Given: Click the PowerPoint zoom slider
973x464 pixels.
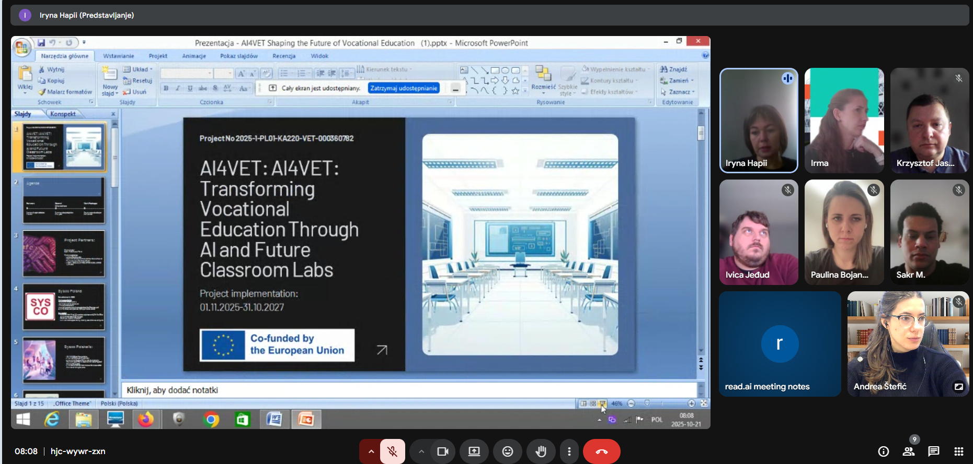Looking at the screenshot, I should click(x=660, y=403).
